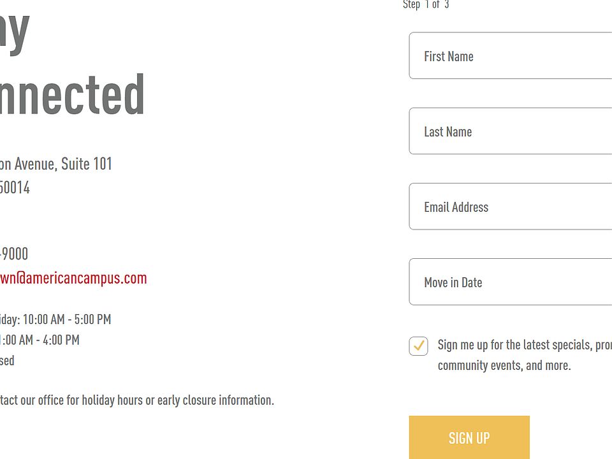Click the hours line ending 4:00 PM
612x459 pixels.
pyautogui.click(x=40, y=340)
